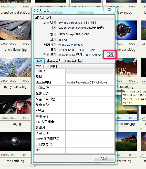Open the JPEG 코멘트 tab
This screenshot has width=146, height=169.
click(73, 61)
